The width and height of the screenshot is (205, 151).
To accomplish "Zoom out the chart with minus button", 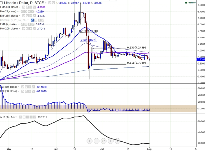I will (x=96, y=141).
